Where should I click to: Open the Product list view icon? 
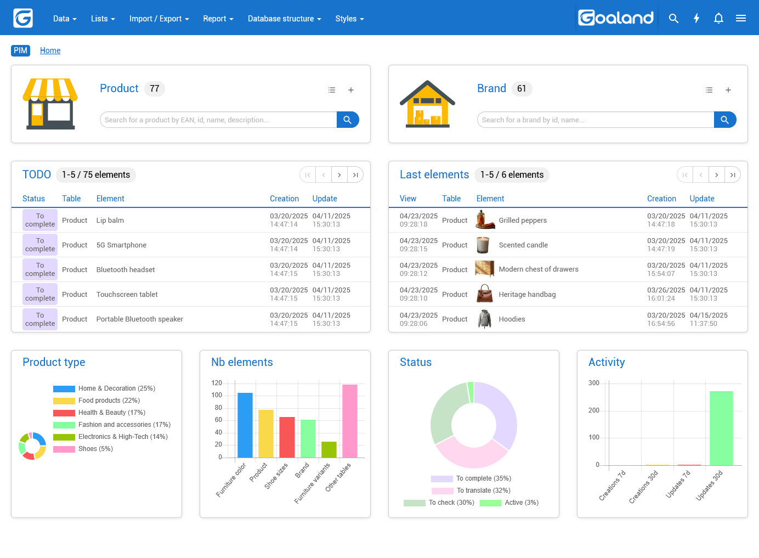coord(332,89)
